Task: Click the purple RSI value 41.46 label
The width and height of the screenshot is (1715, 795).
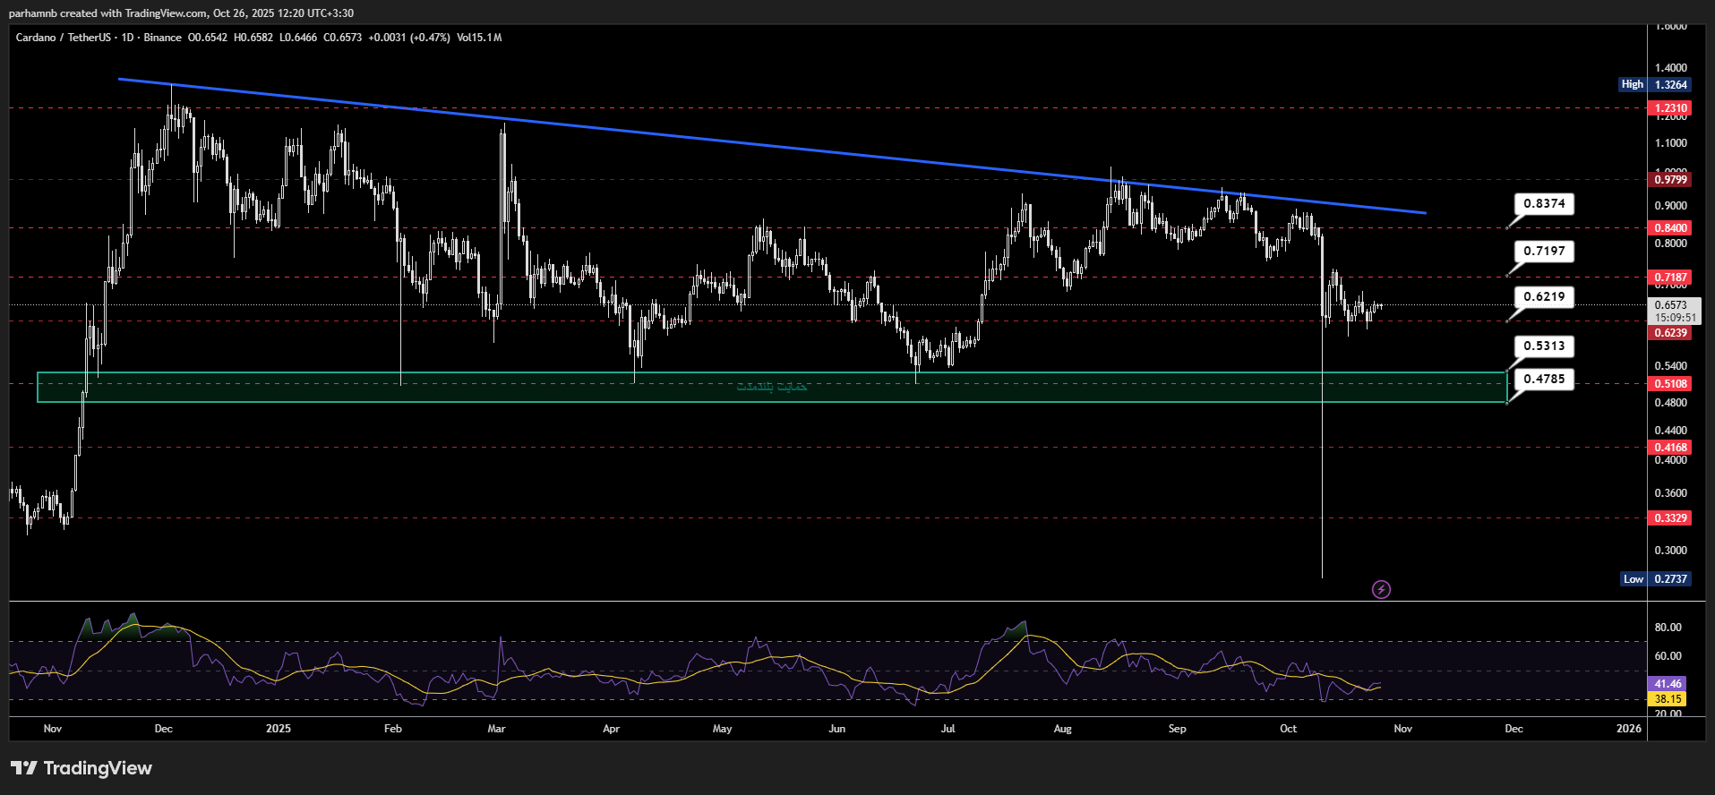Action: point(1667,684)
